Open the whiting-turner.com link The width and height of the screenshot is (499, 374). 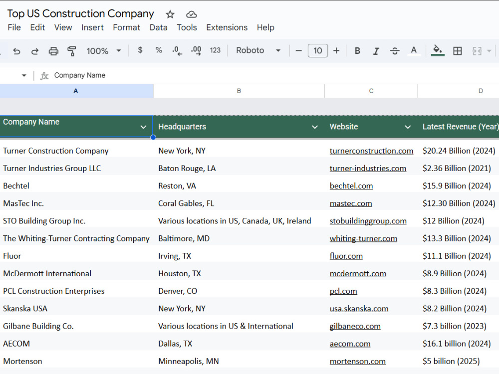pos(363,238)
